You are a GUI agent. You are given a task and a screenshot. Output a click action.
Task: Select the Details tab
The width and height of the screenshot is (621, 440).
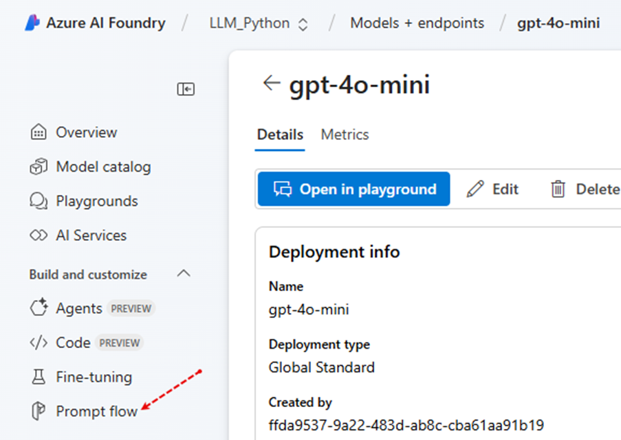280,135
